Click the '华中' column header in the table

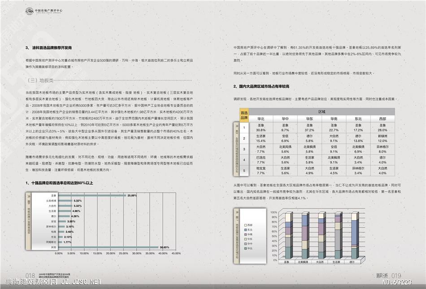click(285, 119)
